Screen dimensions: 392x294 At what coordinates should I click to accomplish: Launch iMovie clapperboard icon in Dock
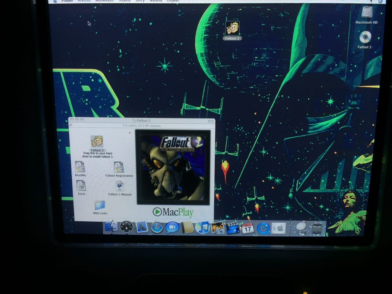(x=232, y=228)
